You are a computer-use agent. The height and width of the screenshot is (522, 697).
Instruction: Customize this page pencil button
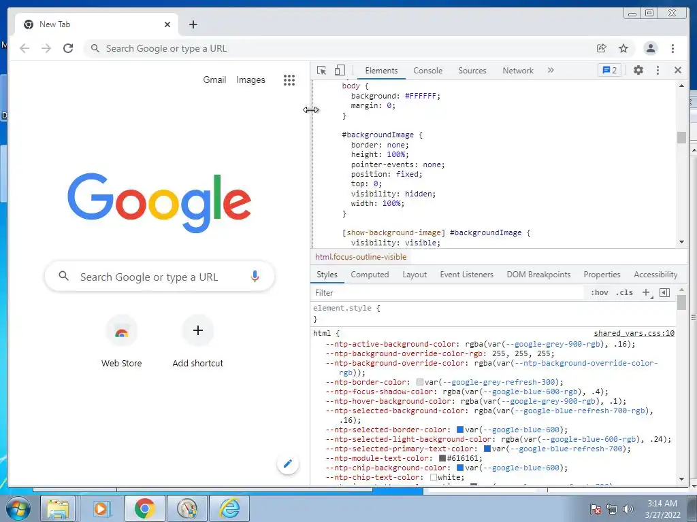coord(288,464)
